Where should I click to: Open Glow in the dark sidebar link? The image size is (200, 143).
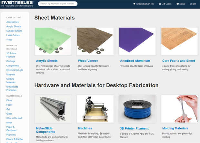pyautogui.click(x=15, y=118)
